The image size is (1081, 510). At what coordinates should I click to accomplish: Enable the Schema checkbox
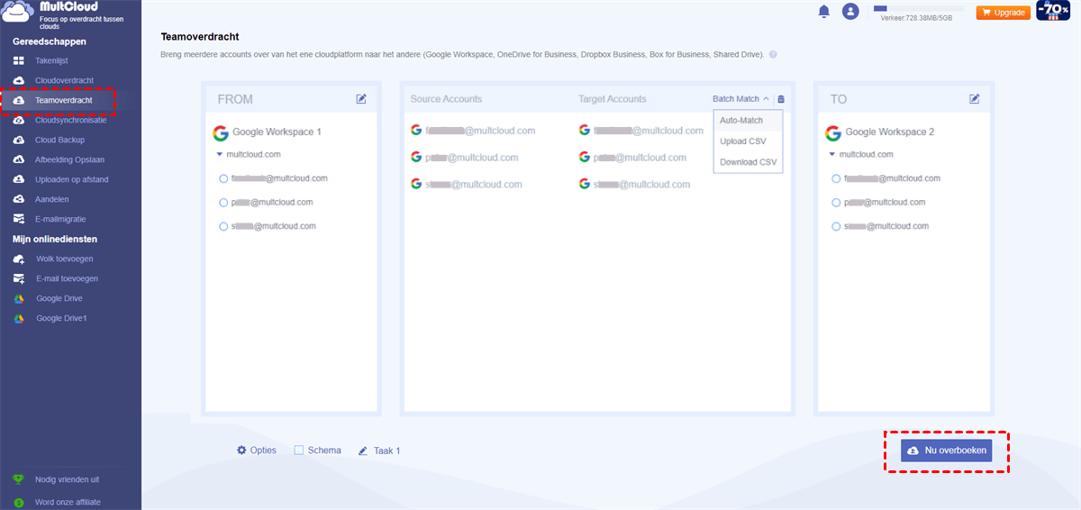[299, 451]
